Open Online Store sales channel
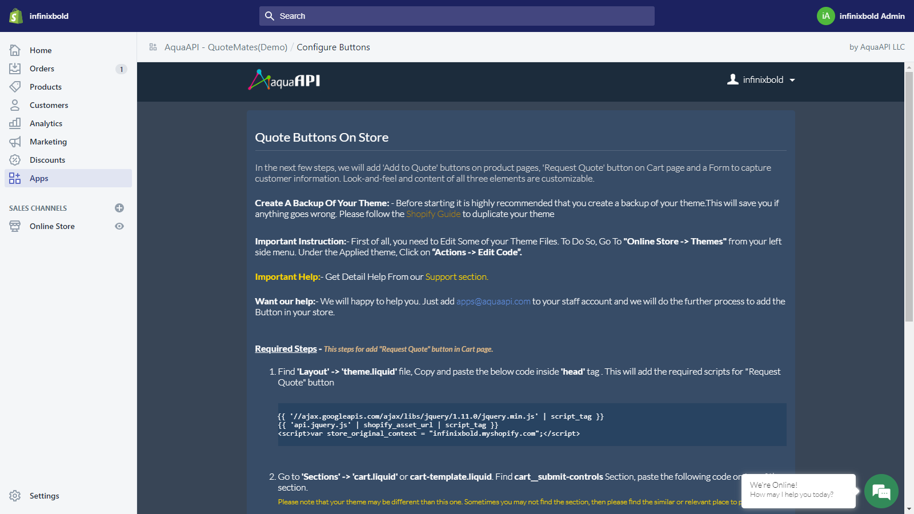This screenshot has width=914, height=514. (52, 226)
